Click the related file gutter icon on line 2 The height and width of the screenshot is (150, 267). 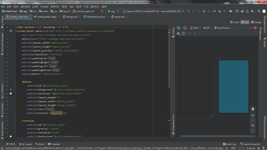(11, 31)
